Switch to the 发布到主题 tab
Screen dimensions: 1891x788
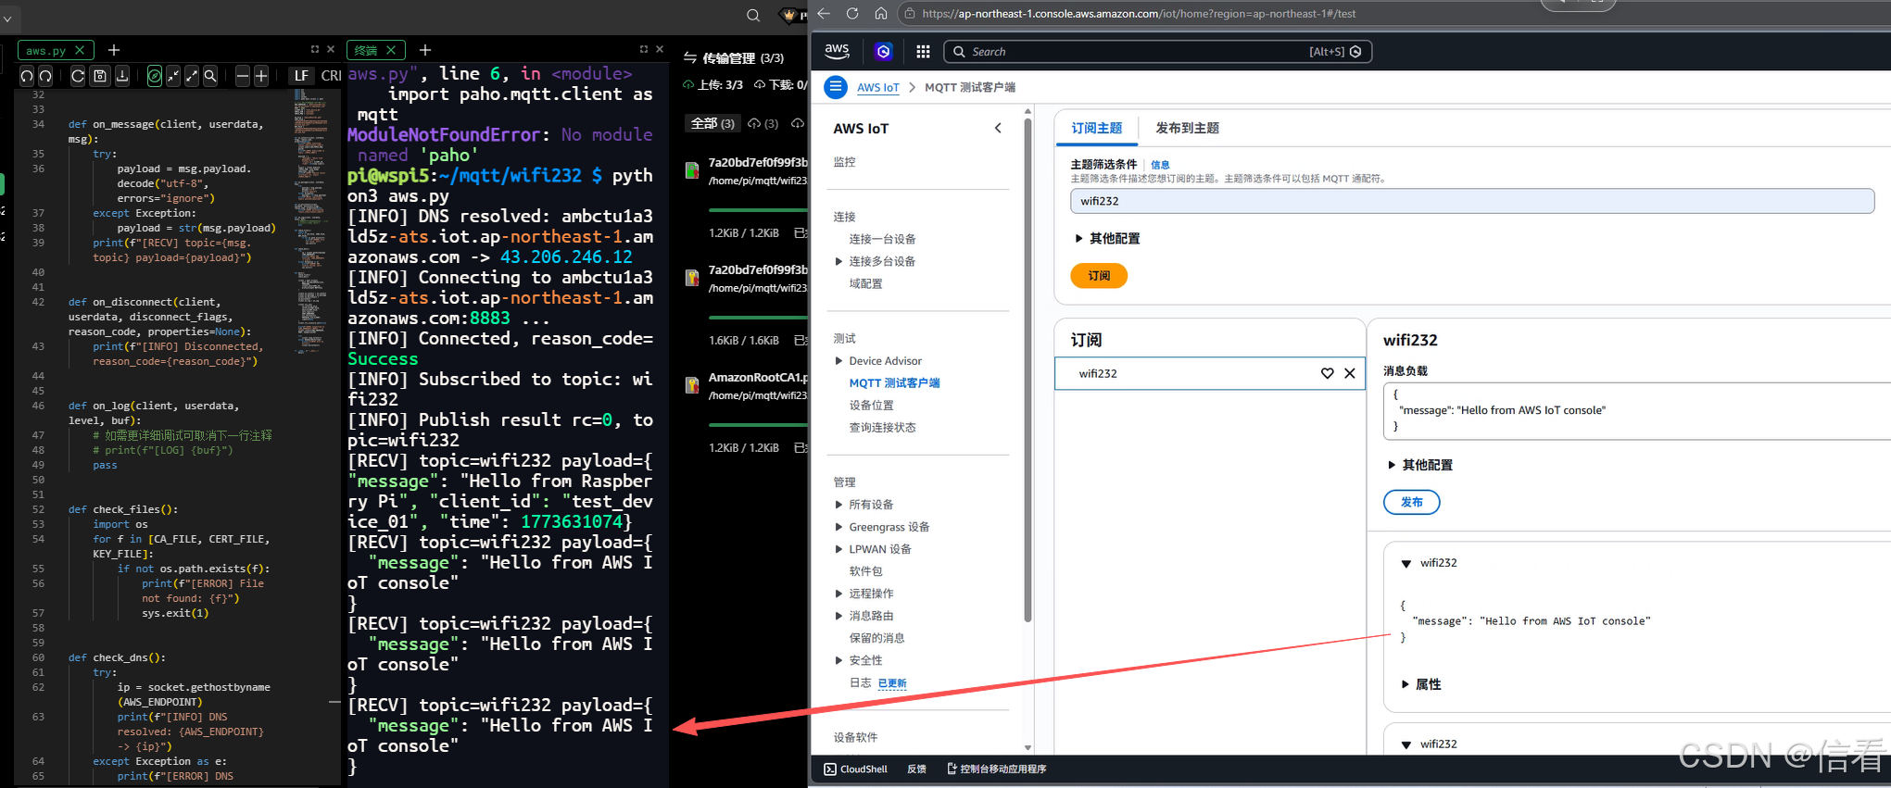click(x=1187, y=128)
